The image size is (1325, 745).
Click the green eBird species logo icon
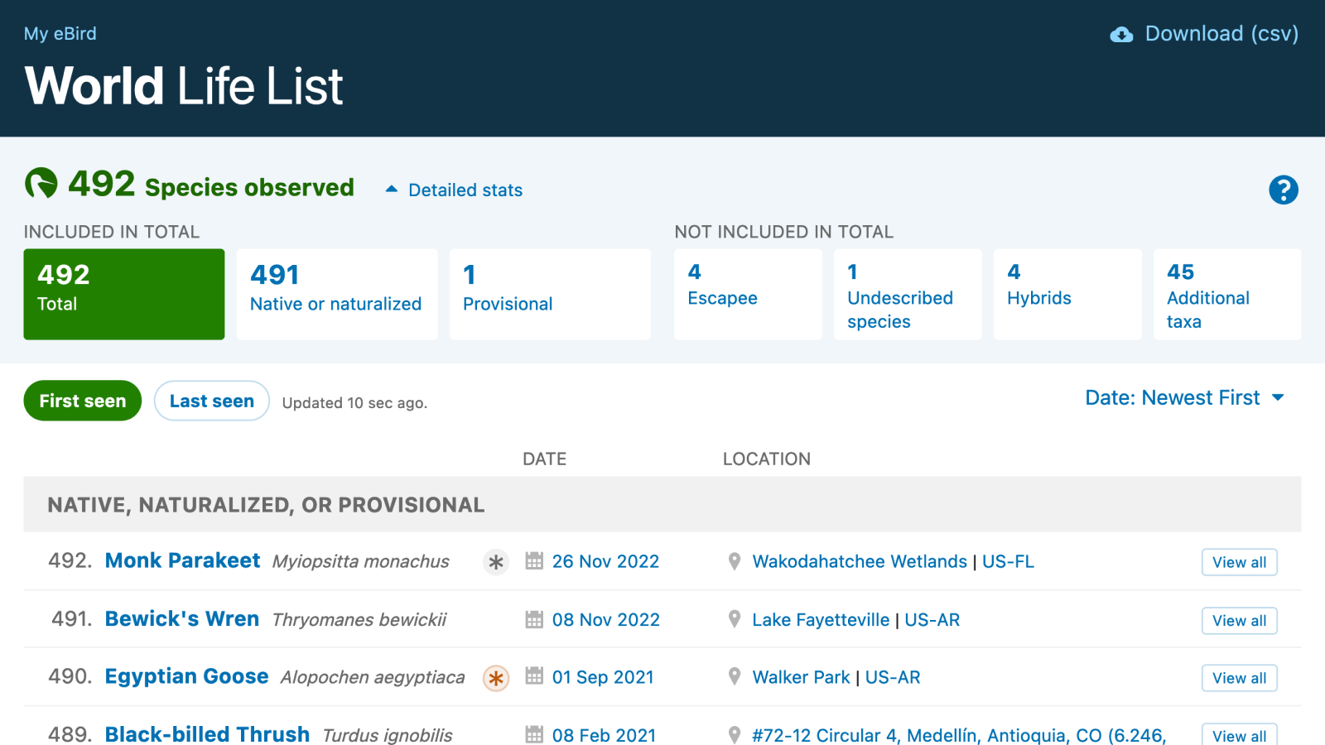(41, 183)
